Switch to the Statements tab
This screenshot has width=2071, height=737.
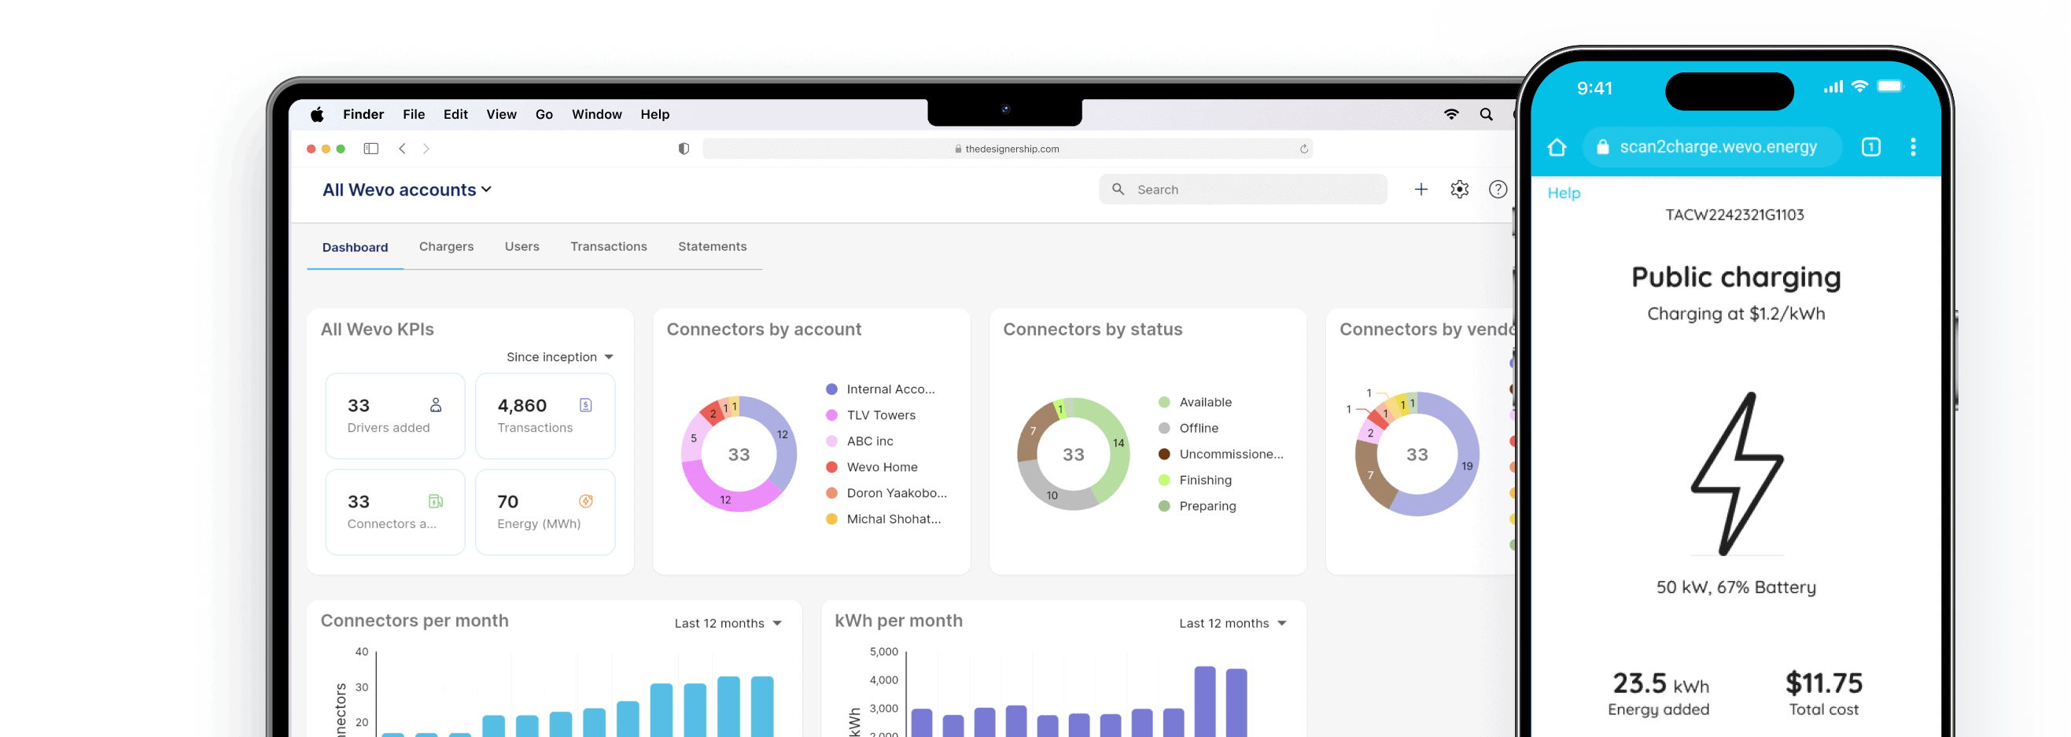point(713,247)
